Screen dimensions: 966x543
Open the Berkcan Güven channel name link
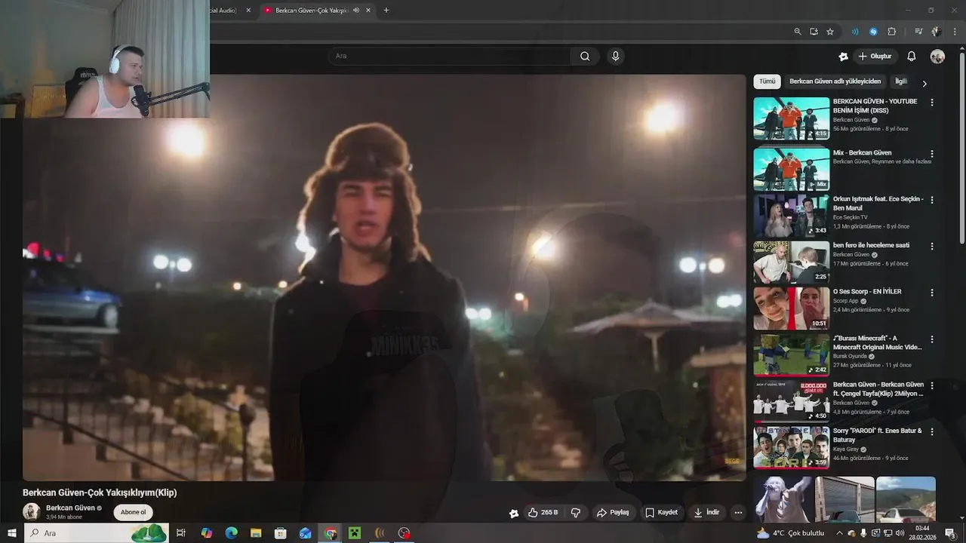70,508
